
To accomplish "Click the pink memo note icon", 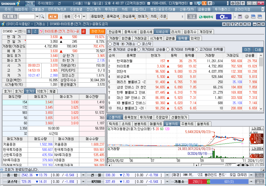I will coord(41,31).
